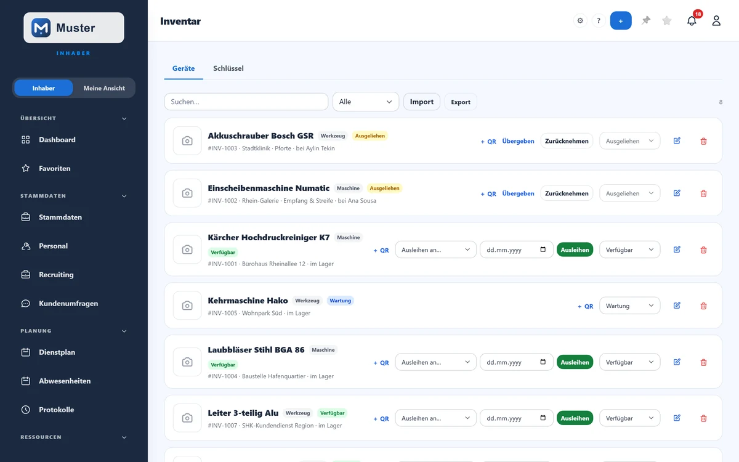Viewport: 739px width, 462px height.
Task: Open status dropdown for Akkuschrauber Bosch GSR
Action: point(630,141)
